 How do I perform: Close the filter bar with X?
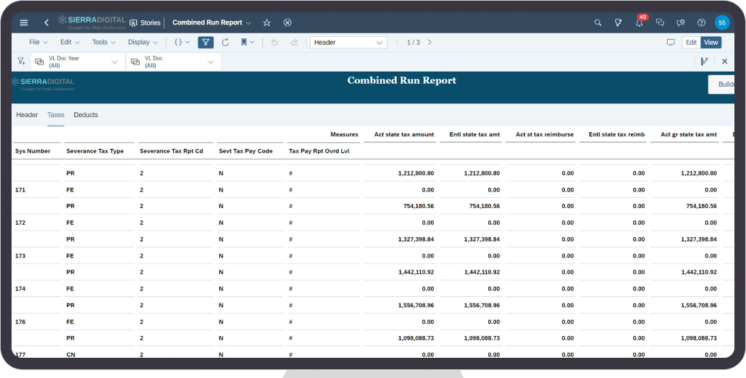724,61
